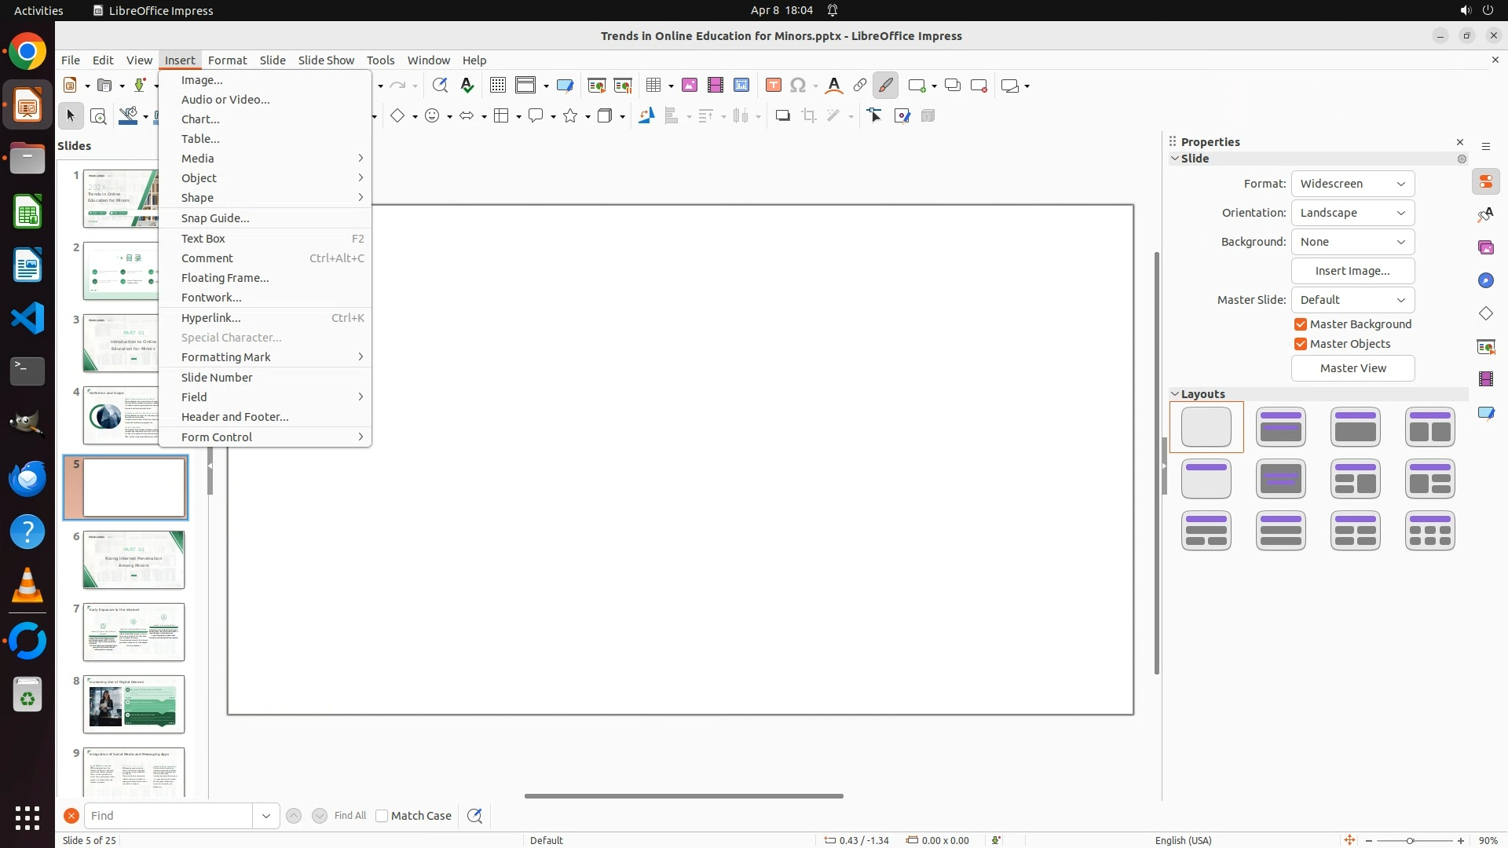The width and height of the screenshot is (1508, 848).
Task: Click the Display Grid toolbar icon
Action: pyautogui.click(x=497, y=86)
